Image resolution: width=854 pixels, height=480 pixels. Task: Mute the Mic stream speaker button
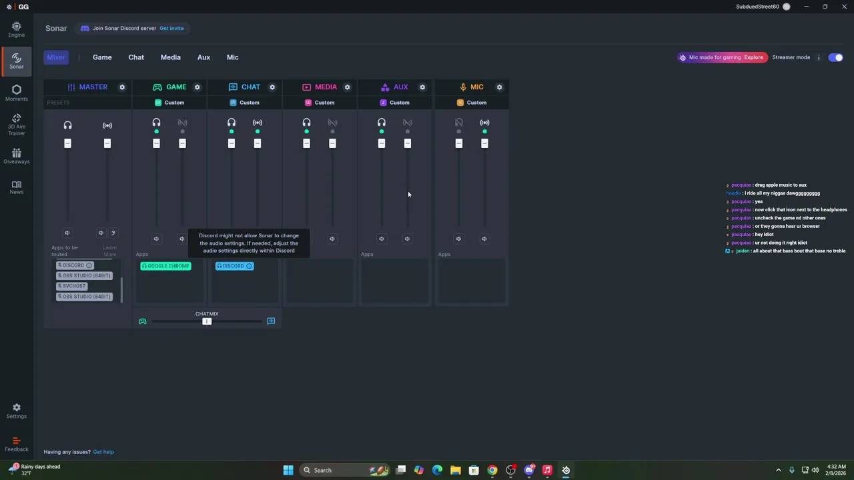484,239
